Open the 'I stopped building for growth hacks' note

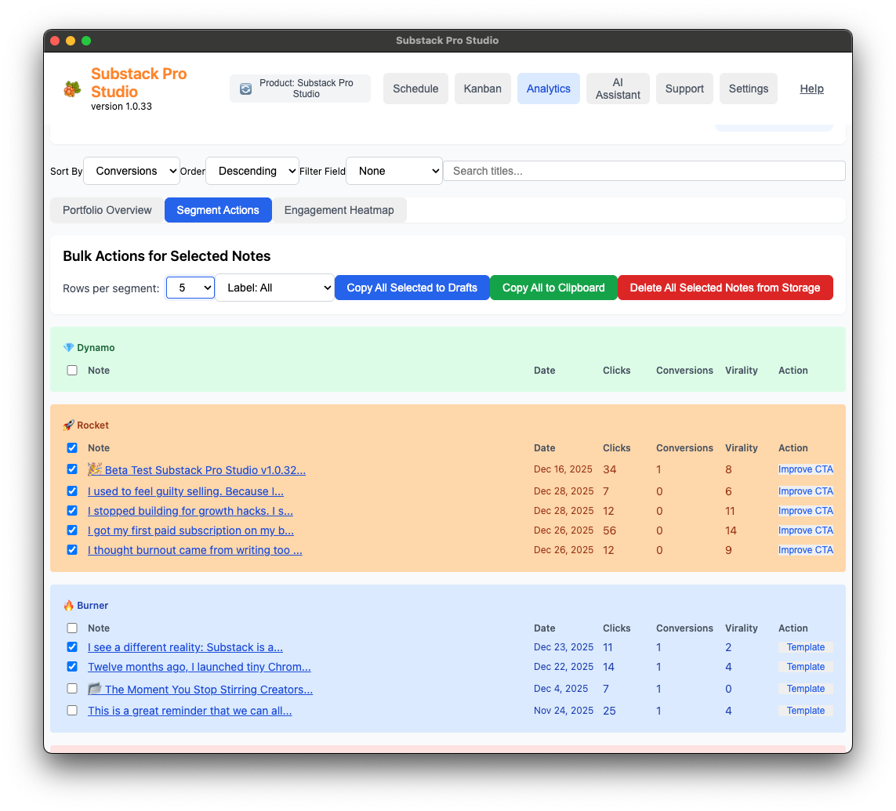pyautogui.click(x=190, y=511)
